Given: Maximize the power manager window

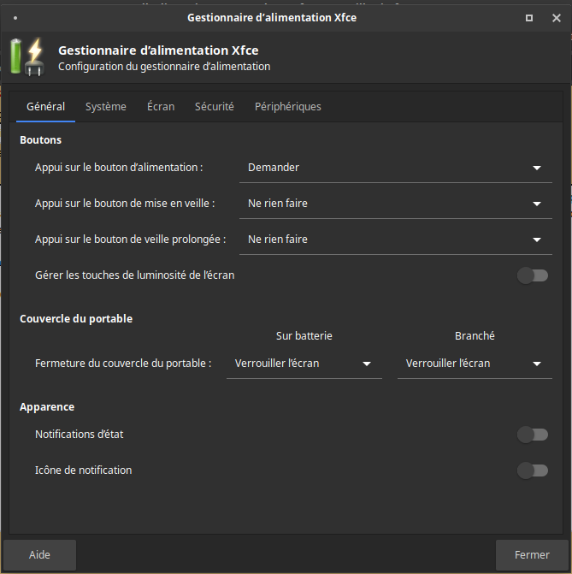Looking at the screenshot, I should coord(528,18).
